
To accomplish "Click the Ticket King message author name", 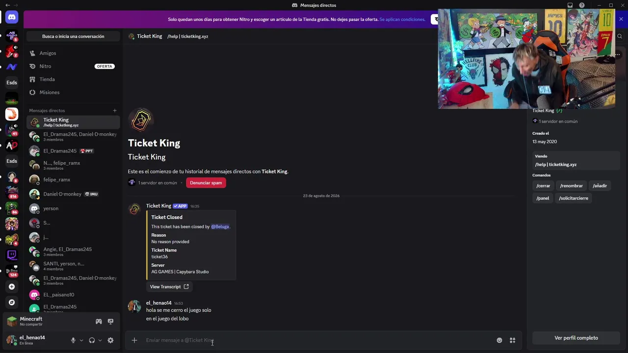I will click(x=158, y=206).
